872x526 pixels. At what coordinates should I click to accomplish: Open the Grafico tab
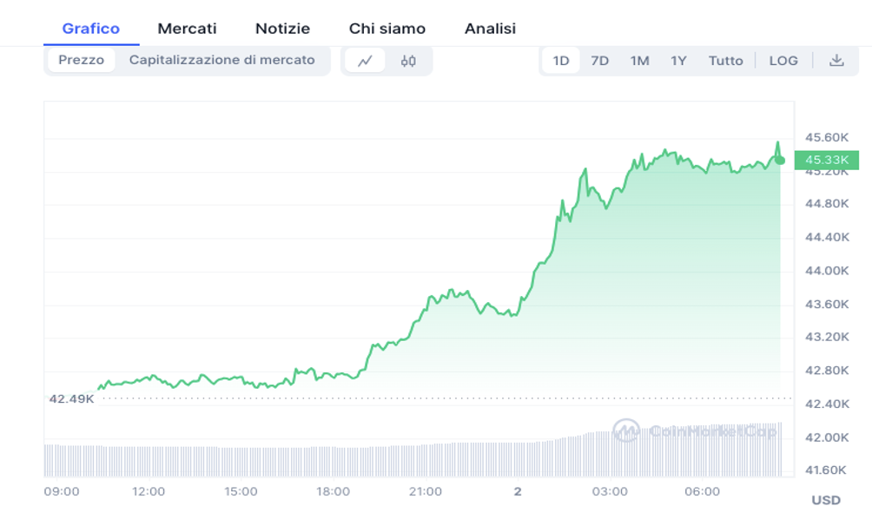(x=91, y=29)
